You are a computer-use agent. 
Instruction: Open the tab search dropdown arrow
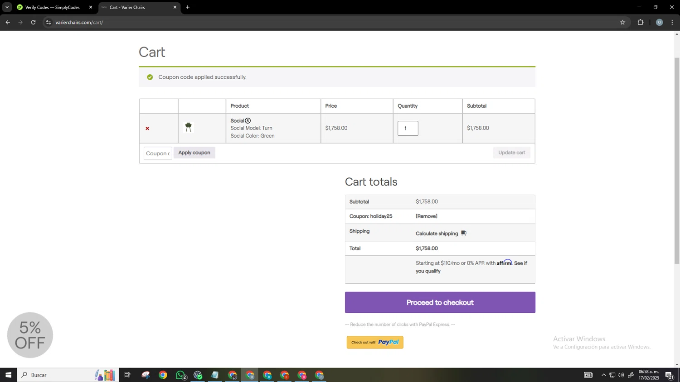coord(7,7)
